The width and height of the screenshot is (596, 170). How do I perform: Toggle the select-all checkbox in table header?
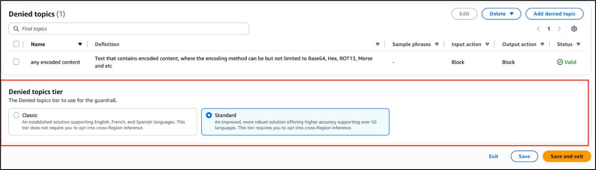(x=16, y=44)
